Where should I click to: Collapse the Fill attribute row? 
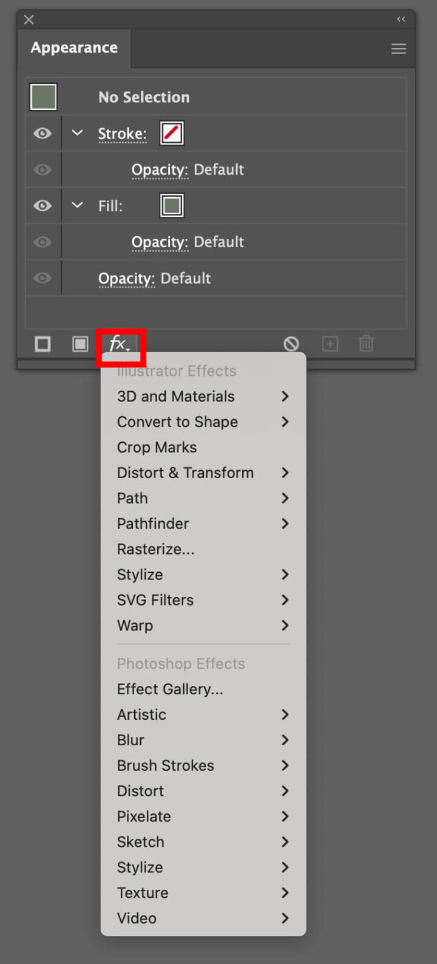pyautogui.click(x=77, y=205)
